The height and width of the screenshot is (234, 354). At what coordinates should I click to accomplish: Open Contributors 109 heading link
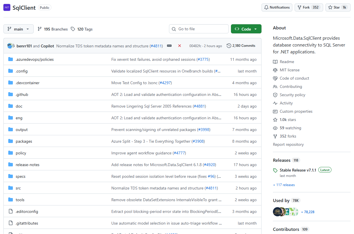pyautogui.click(x=291, y=229)
